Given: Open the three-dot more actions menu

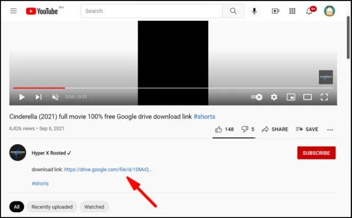Looking at the screenshot, I should (330, 129).
